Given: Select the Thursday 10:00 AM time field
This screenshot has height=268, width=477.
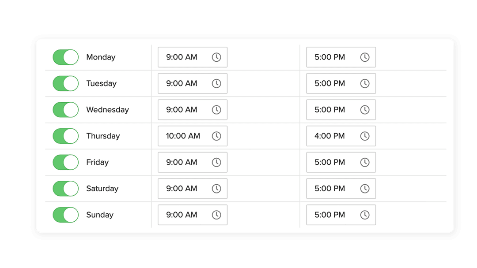Looking at the screenshot, I should click(x=185, y=136).
